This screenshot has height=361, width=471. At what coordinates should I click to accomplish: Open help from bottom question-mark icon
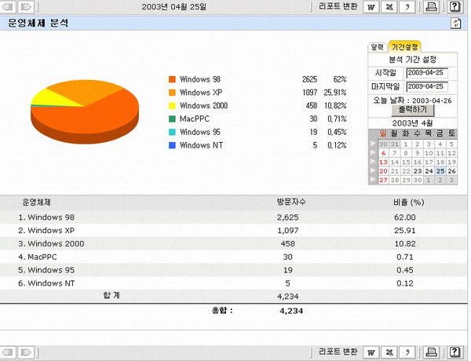(455, 352)
